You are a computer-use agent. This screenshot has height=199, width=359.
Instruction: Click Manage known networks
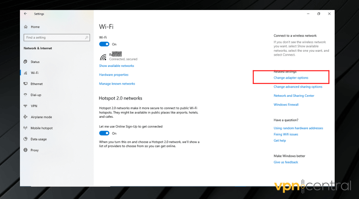coord(117,84)
